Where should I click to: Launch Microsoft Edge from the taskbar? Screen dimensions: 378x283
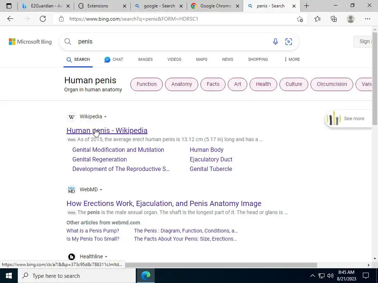pos(145,276)
